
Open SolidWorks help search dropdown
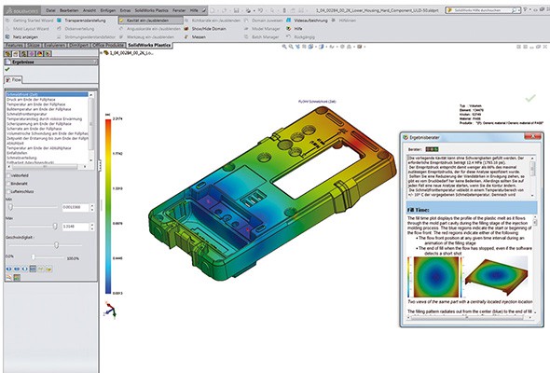(519, 10)
